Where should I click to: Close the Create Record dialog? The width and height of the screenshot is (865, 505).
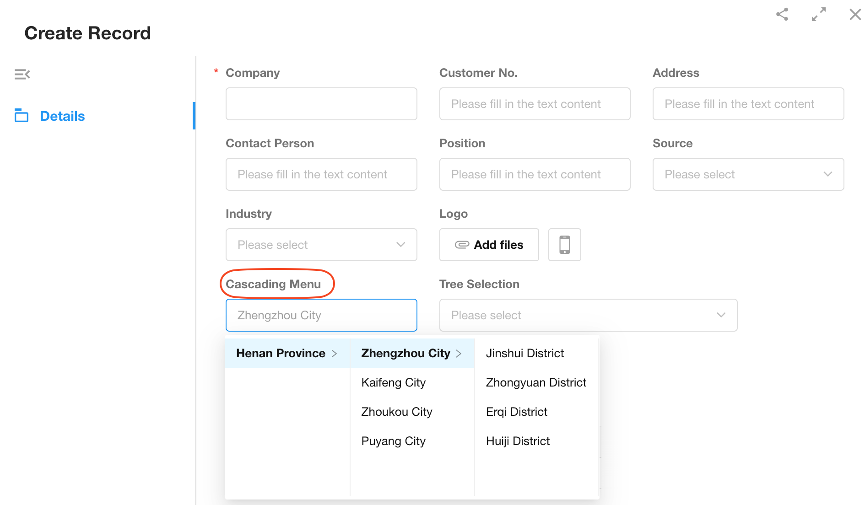pyautogui.click(x=854, y=15)
